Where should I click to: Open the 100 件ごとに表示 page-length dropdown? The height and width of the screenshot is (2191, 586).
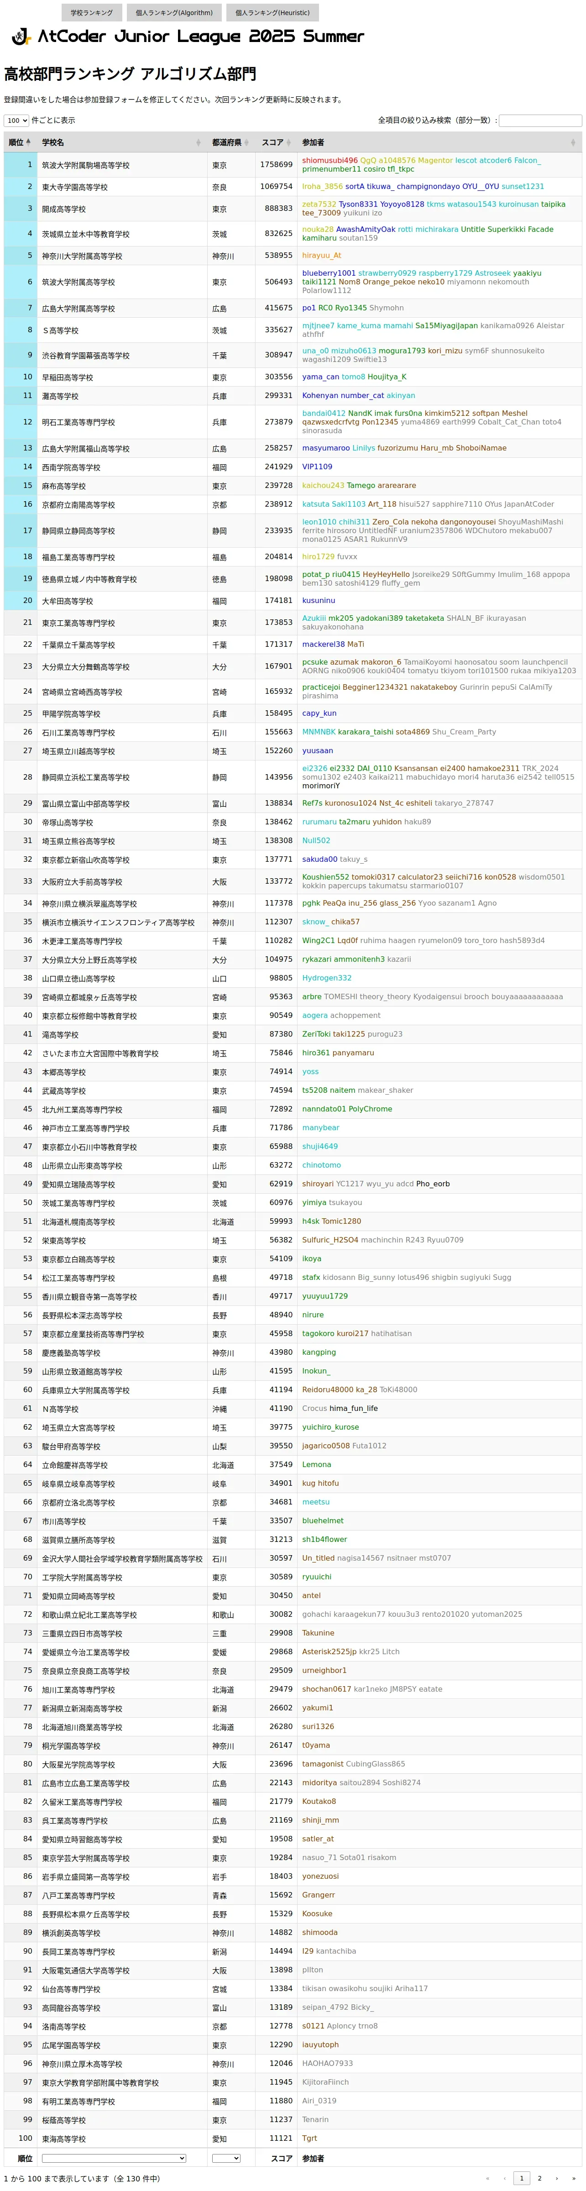pos(16,121)
